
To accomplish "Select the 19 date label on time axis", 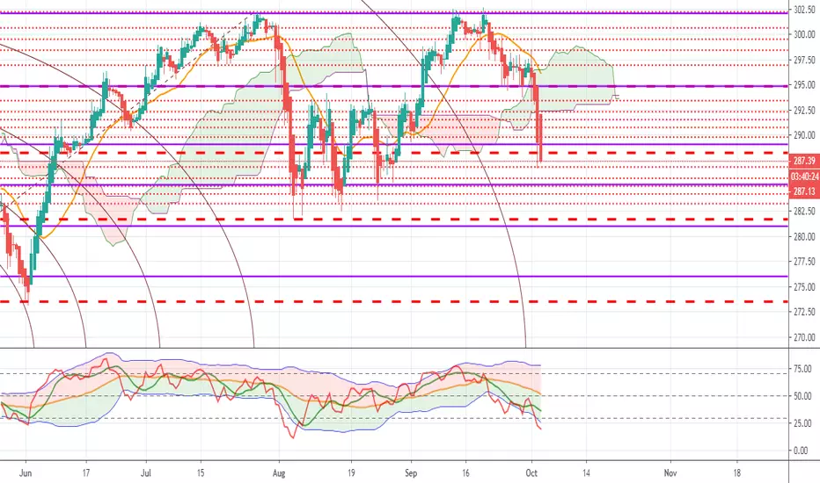I will pos(351,473).
